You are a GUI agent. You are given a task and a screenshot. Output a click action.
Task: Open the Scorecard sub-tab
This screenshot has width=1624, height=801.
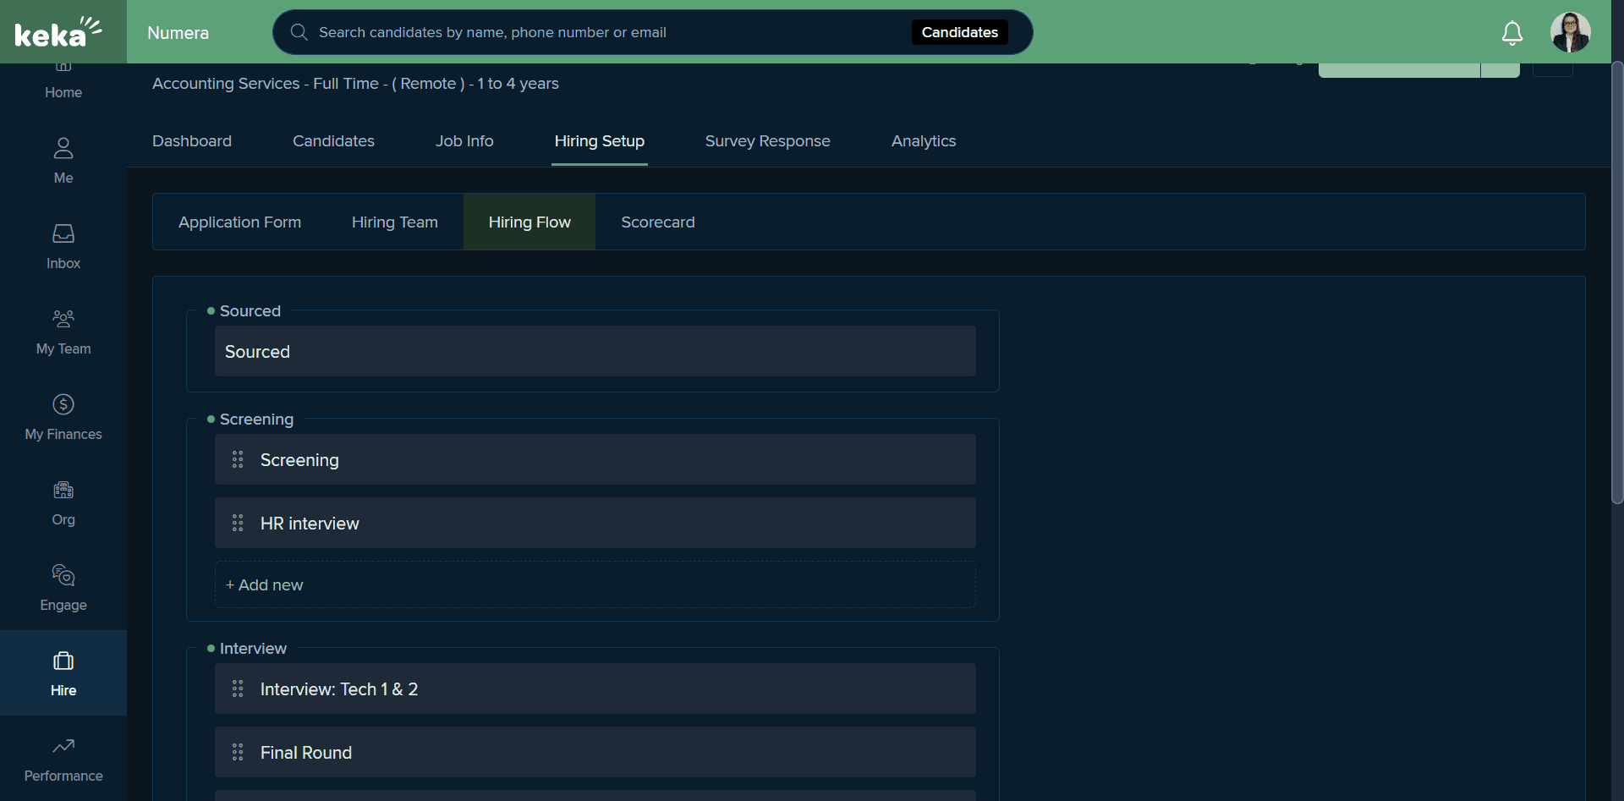658,222
